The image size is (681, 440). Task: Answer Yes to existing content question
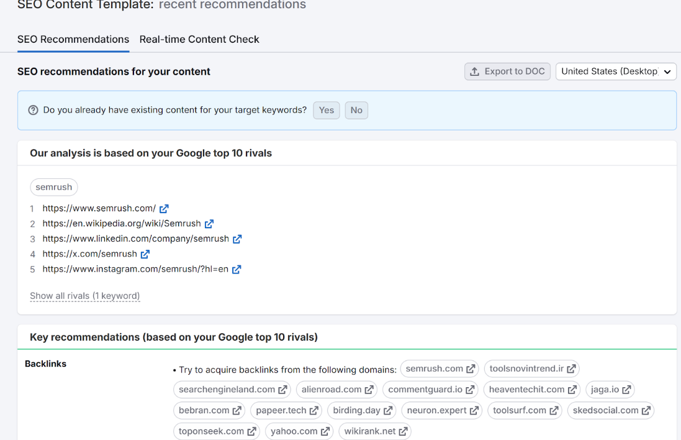[x=327, y=110]
